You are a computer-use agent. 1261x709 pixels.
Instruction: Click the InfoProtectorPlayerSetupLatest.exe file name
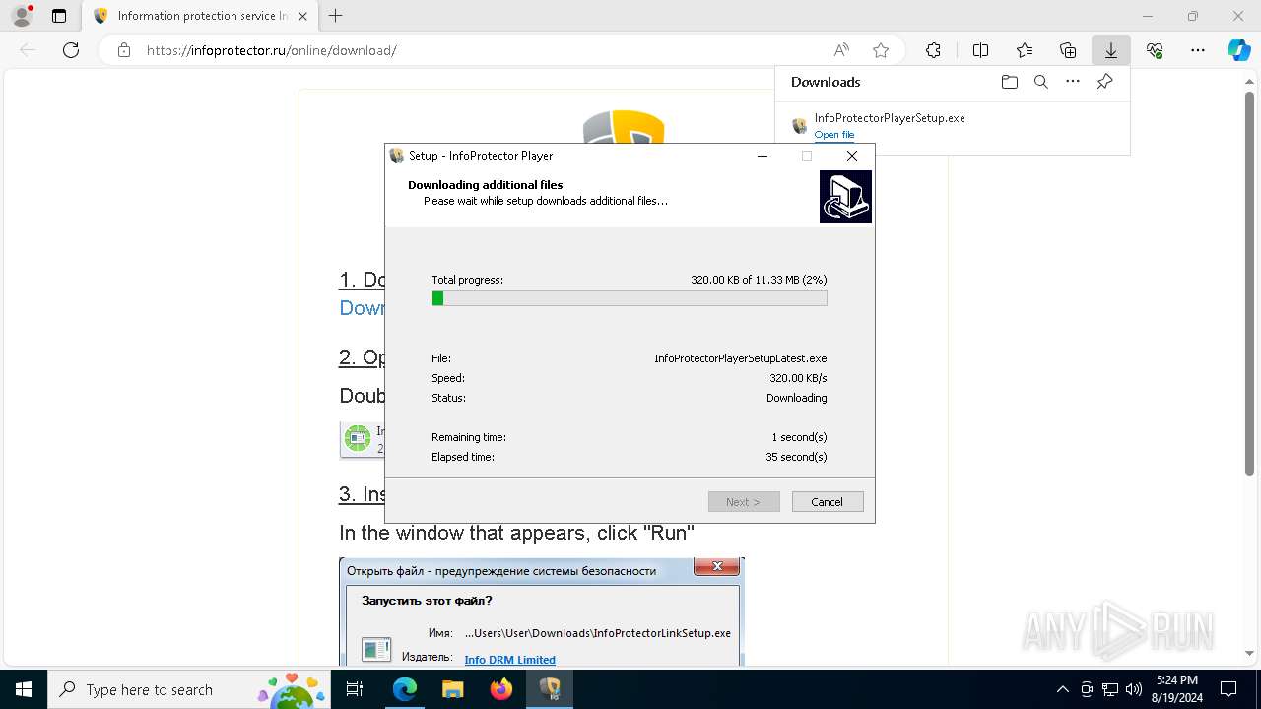pyautogui.click(x=741, y=358)
